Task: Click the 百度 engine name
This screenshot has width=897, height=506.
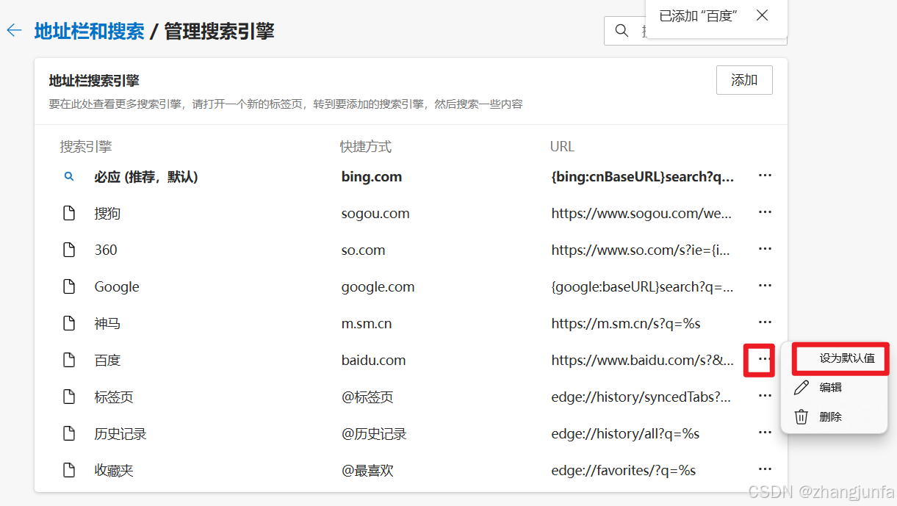Action: pyautogui.click(x=107, y=361)
